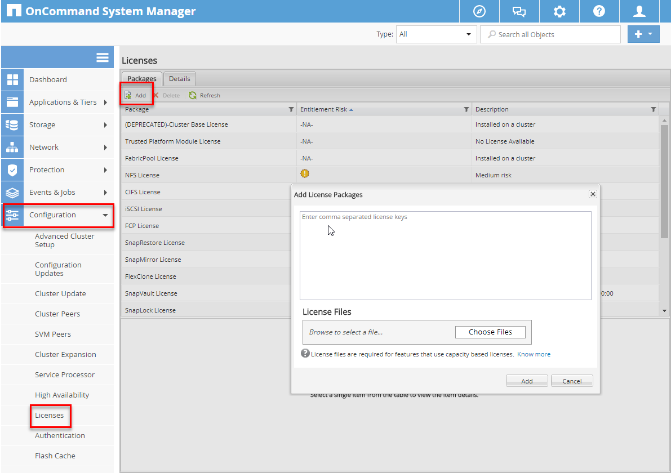Expand the blue plus dropdown button

point(643,34)
